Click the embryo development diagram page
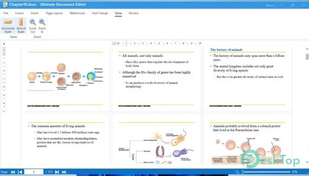Screen dimensions: 309x176 coord(65,79)
